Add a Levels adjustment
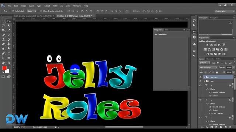Viewport: 236px width, 132px height. coord(211,45)
